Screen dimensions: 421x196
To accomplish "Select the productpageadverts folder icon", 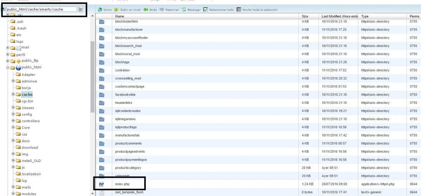I will 101,152.
